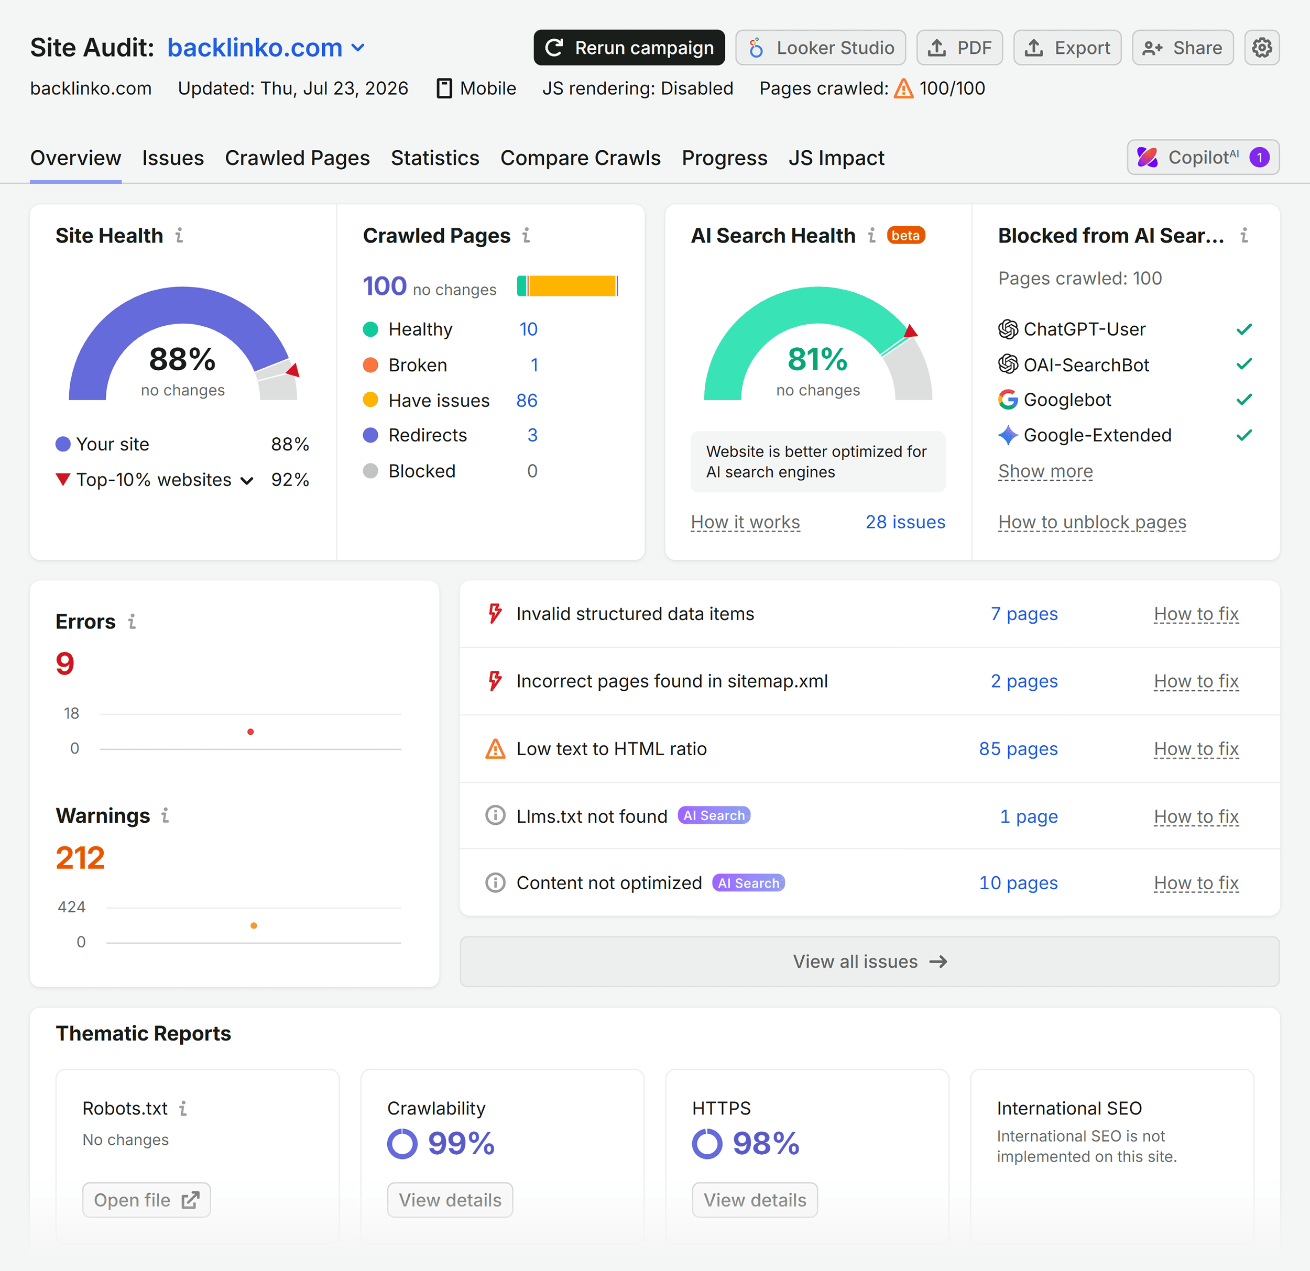Click the Share button
This screenshot has width=1310, height=1271.
1182,48
